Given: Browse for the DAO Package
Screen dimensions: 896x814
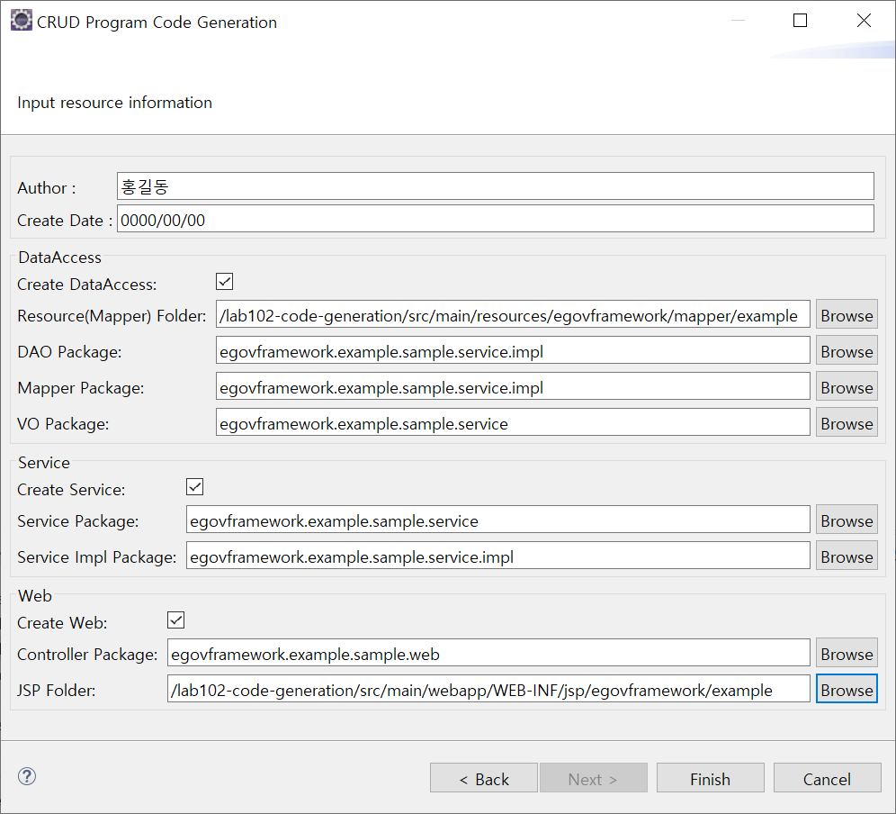Looking at the screenshot, I should 846,351.
